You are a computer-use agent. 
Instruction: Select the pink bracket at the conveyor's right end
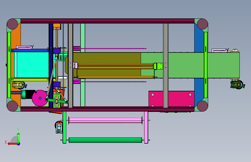pos(219,50)
